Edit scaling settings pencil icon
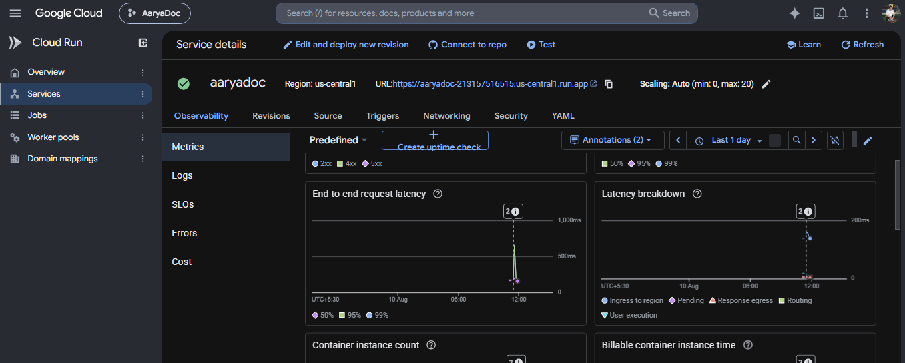The width and height of the screenshot is (905, 363). pyautogui.click(x=766, y=84)
